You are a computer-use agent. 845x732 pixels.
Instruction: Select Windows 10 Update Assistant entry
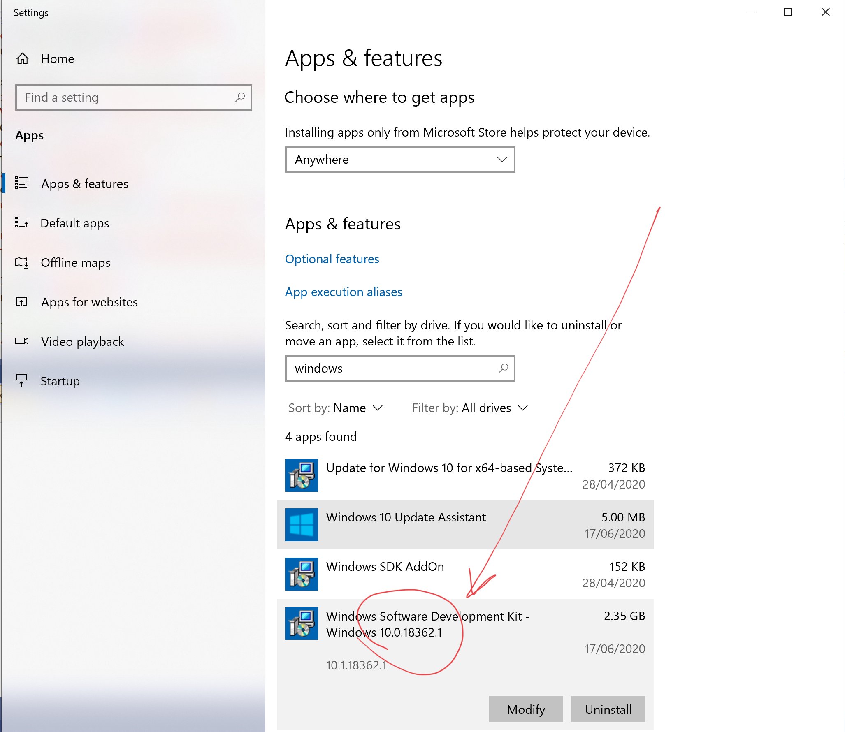465,525
